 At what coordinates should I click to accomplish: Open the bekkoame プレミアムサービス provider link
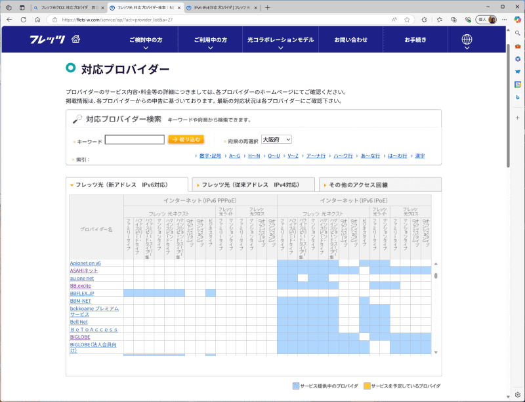coord(94,311)
